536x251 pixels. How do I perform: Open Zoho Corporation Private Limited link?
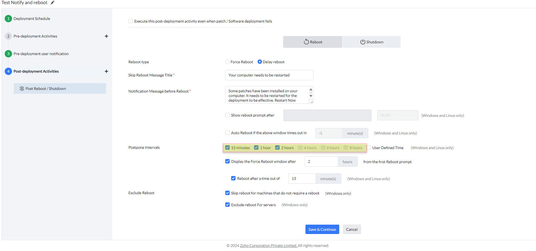[269, 246]
